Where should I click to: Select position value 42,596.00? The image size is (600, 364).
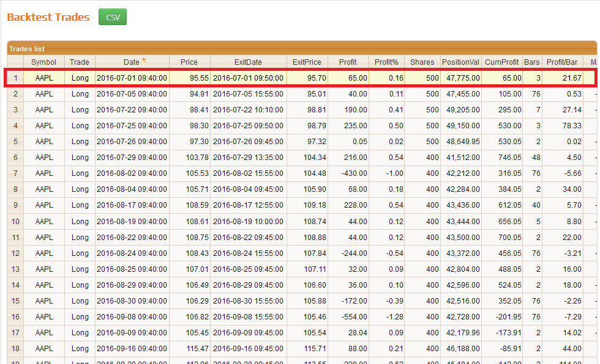pyautogui.click(x=463, y=285)
